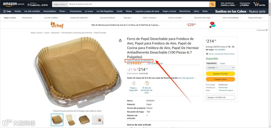This screenshot has height=128, width=271.
Task: Click the Uchef sponsored brand logo
Action: [x=57, y=25]
